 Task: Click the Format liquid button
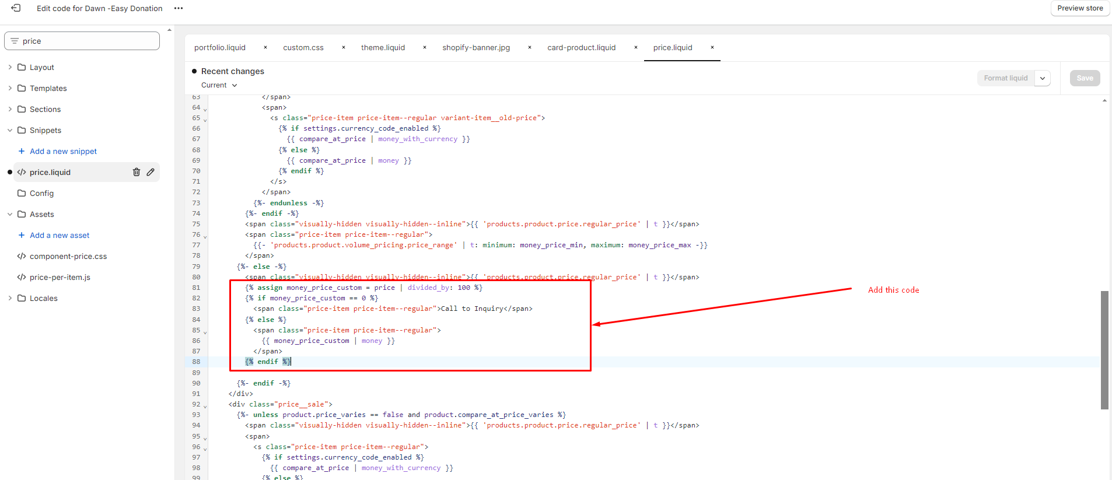[1006, 78]
